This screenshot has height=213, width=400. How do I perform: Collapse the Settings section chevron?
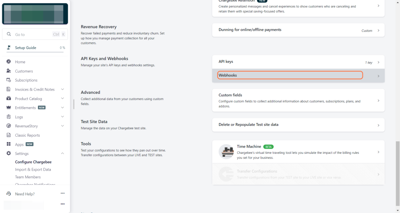[x=62, y=153]
